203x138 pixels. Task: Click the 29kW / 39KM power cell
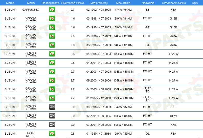click(x=123, y=134)
